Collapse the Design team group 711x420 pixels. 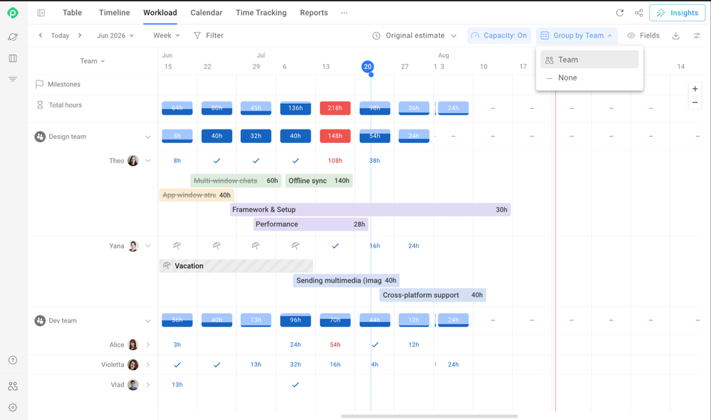[x=147, y=137]
